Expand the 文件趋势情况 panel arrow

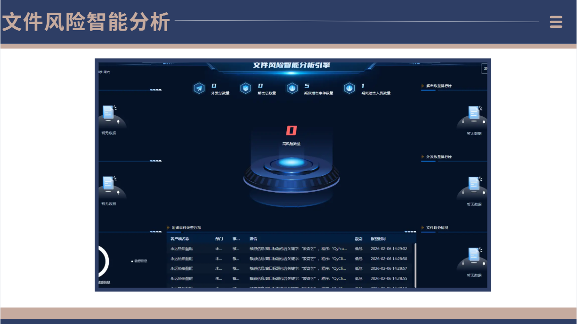[423, 227]
